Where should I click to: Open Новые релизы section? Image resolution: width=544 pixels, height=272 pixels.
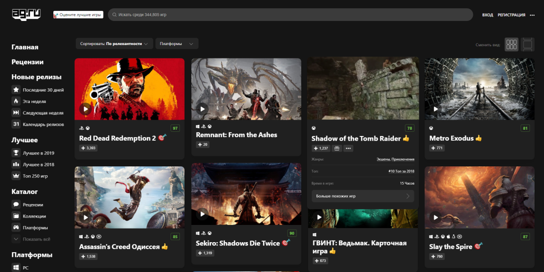tap(37, 77)
